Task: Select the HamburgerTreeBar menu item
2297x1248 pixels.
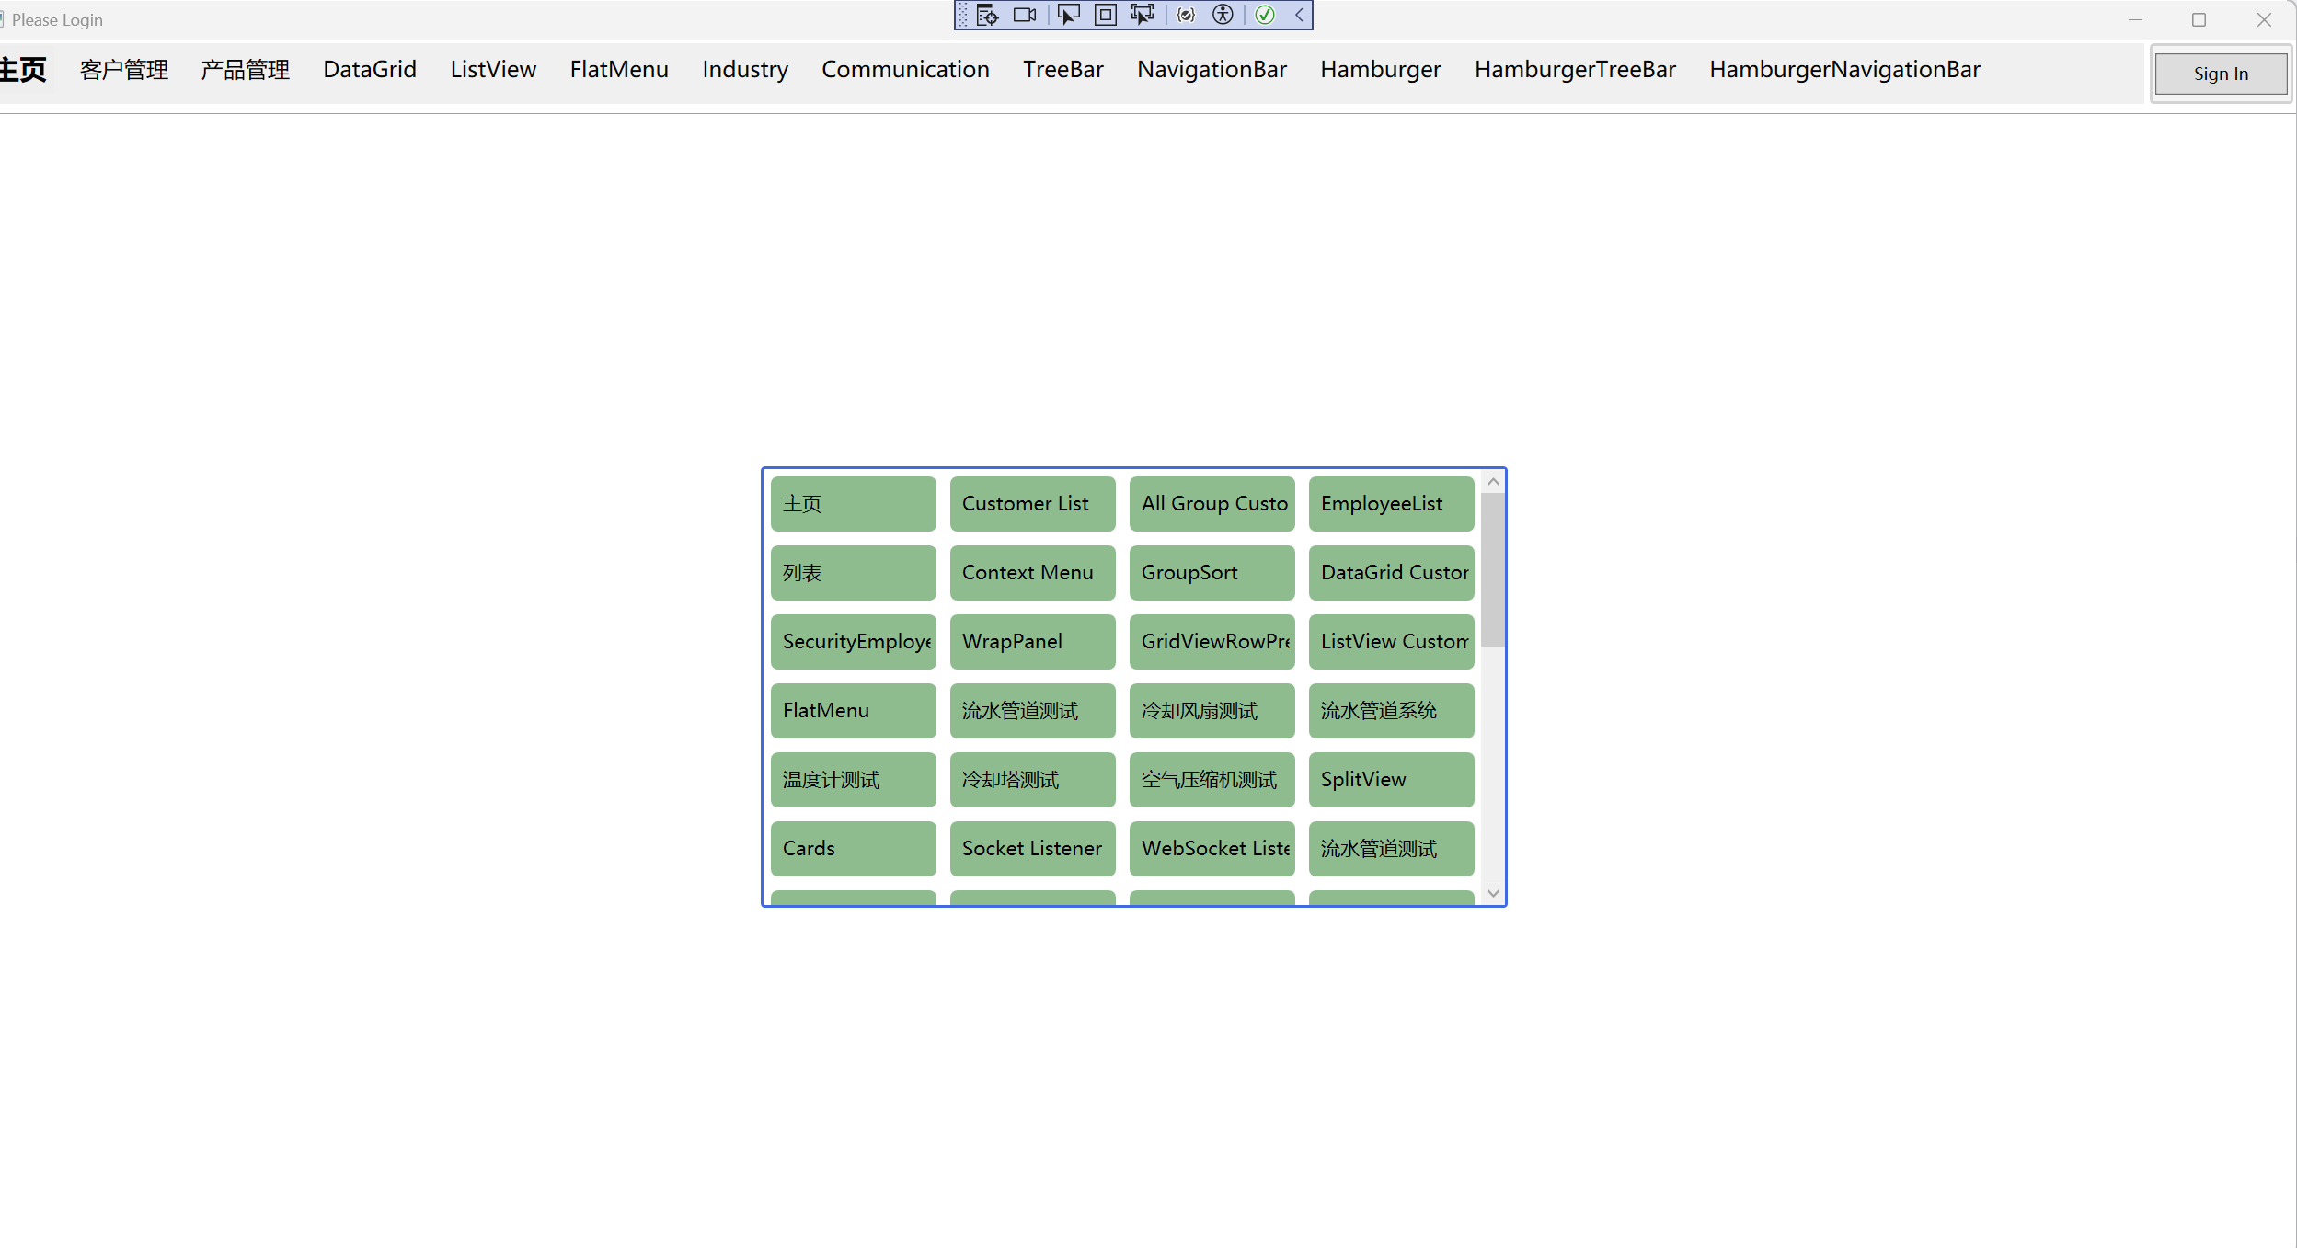Action: (x=1574, y=70)
